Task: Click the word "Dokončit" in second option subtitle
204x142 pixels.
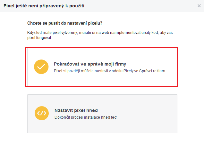Action: tap(63, 117)
